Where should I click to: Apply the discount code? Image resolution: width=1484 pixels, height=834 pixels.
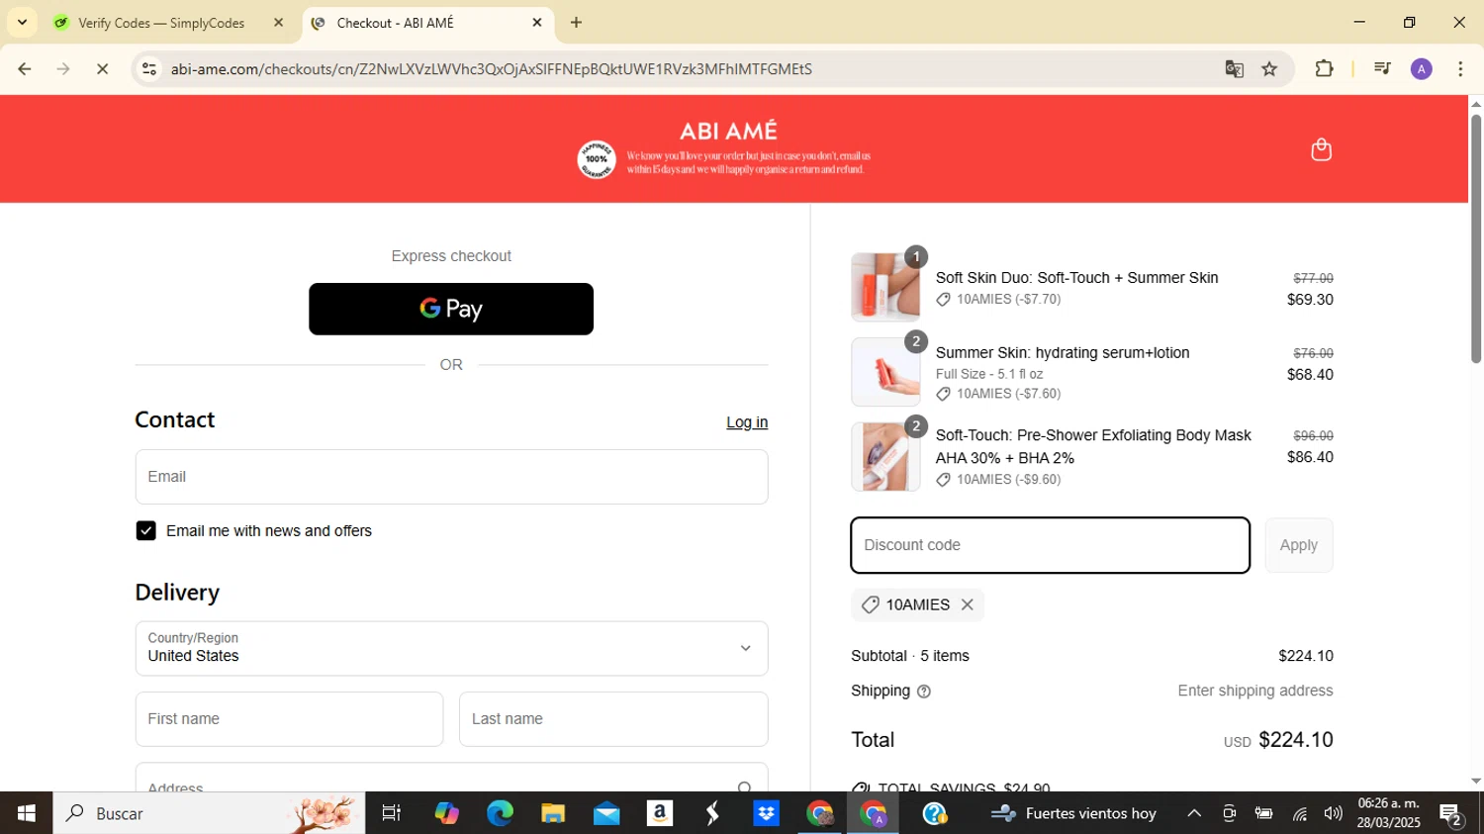pyautogui.click(x=1298, y=545)
